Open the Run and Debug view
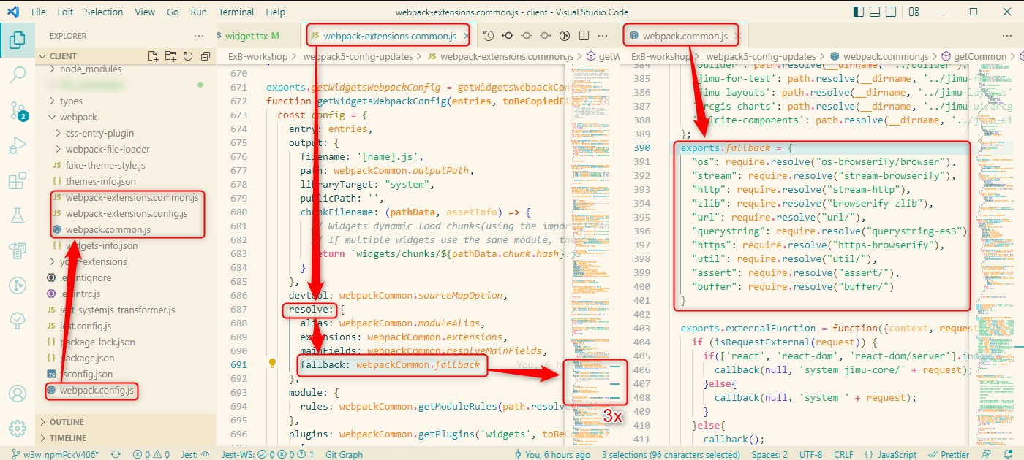The height and width of the screenshot is (460, 1024). pyautogui.click(x=18, y=146)
